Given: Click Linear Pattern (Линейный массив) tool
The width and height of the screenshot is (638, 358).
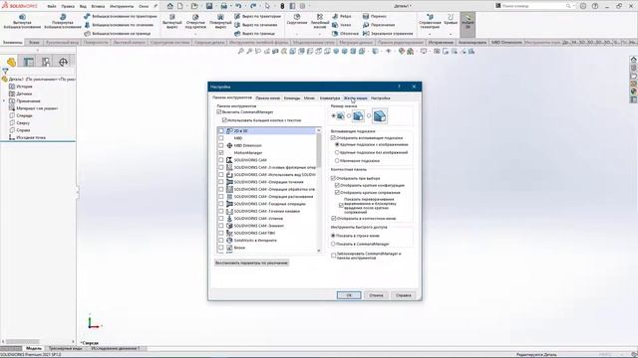Looking at the screenshot, I should (x=320, y=21).
